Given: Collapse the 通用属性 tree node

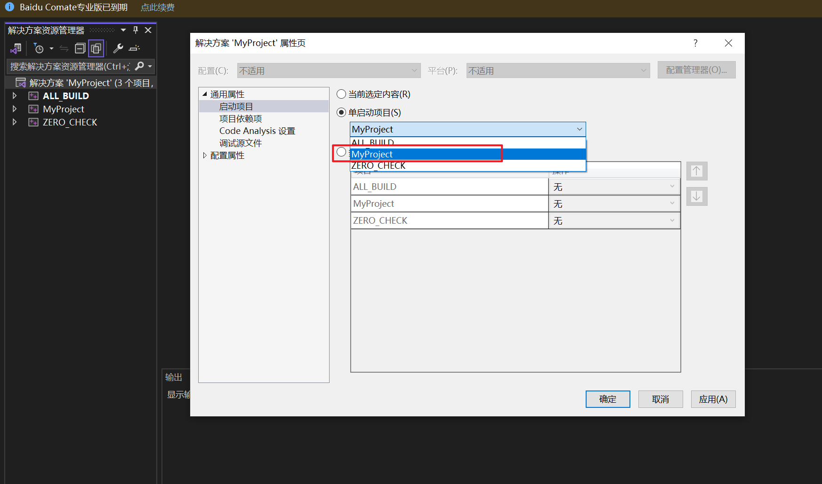Looking at the screenshot, I should click(x=205, y=94).
